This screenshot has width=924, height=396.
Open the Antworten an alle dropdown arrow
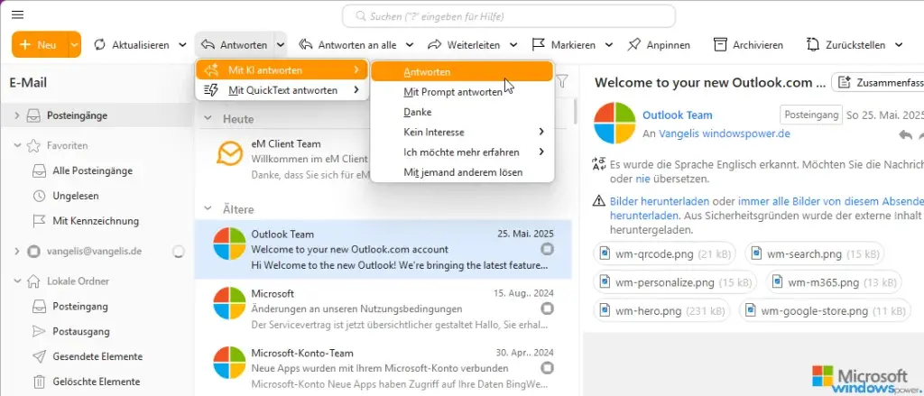click(x=410, y=45)
